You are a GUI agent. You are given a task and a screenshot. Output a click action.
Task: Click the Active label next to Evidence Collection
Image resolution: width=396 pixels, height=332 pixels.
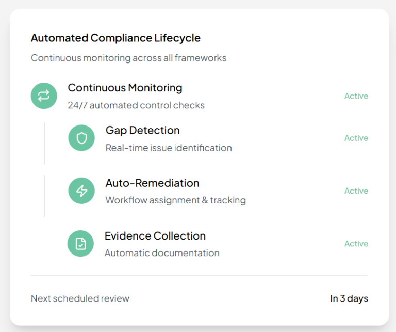click(356, 244)
